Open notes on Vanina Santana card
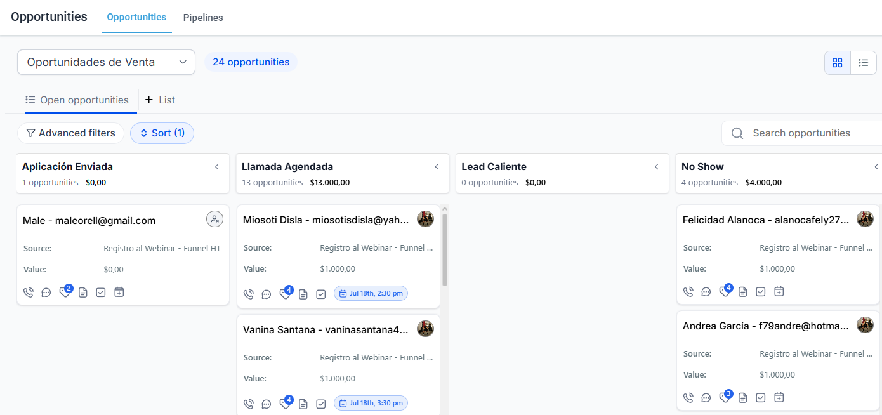 (303, 404)
